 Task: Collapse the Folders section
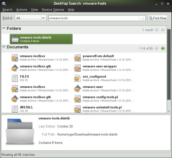pyautogui.click(x=4, y=28)
